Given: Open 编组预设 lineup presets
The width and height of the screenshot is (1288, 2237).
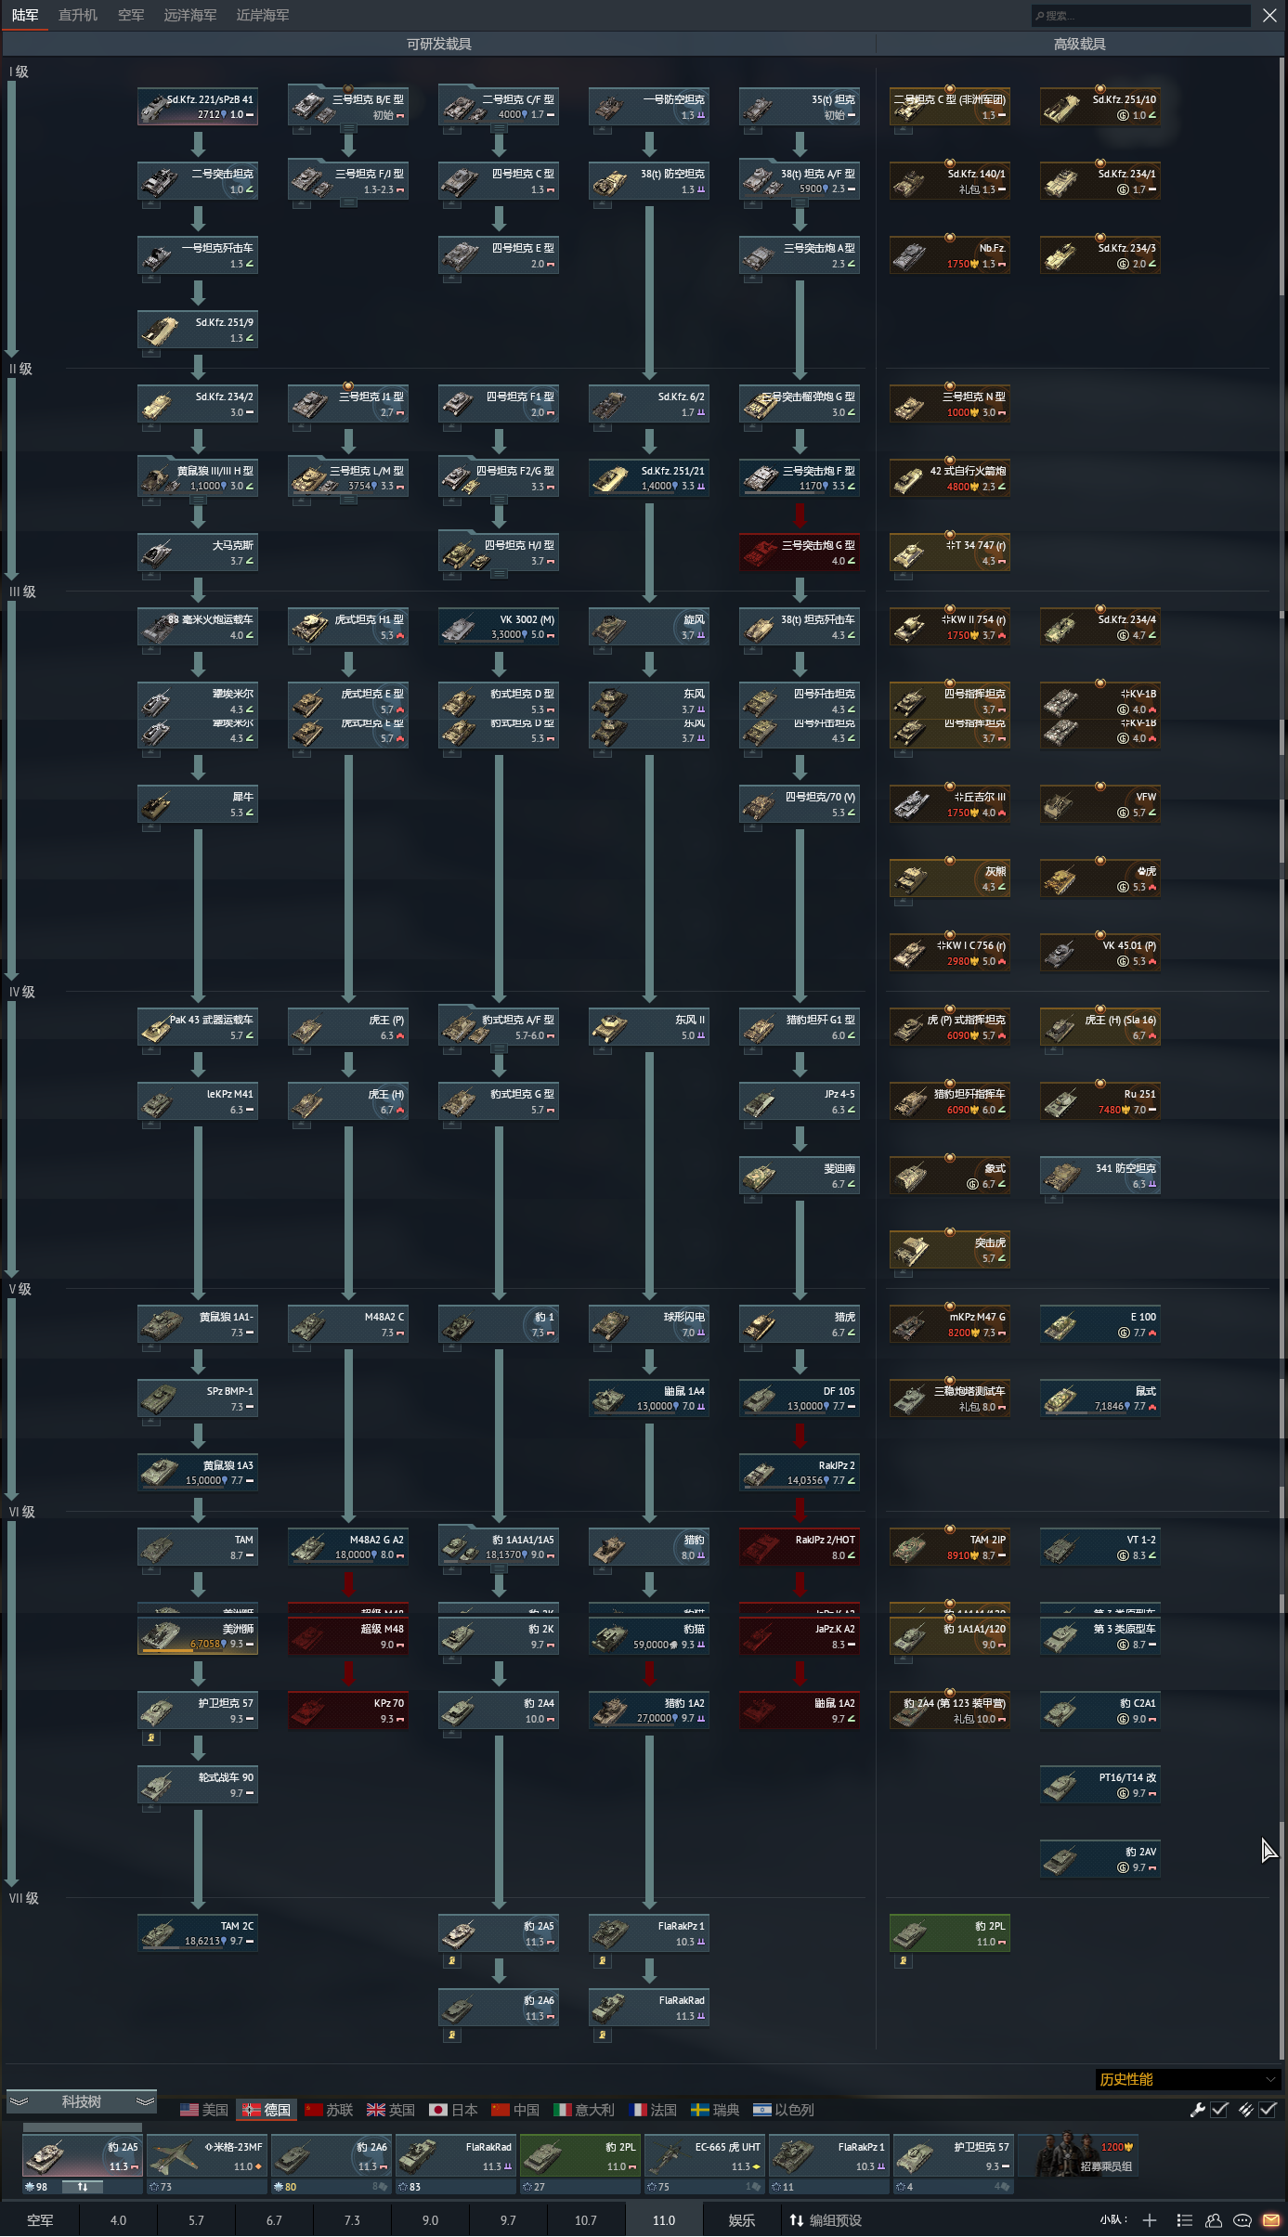Looking at the screenshot, I should (x=826, y=2219).
